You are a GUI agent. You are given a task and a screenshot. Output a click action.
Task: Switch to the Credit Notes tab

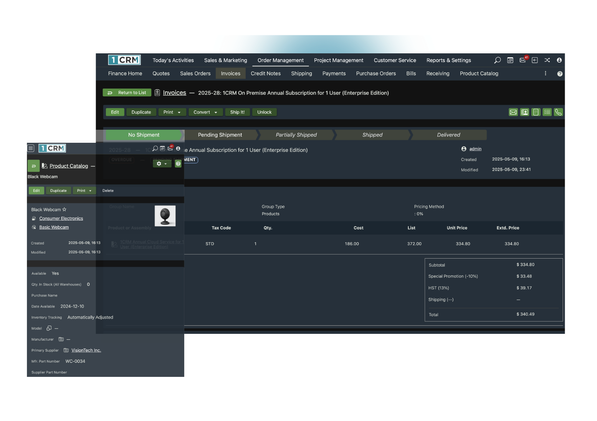pyautogui.click(x=266, y=73)
